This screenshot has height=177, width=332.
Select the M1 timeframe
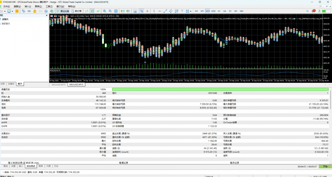(197, 11)
